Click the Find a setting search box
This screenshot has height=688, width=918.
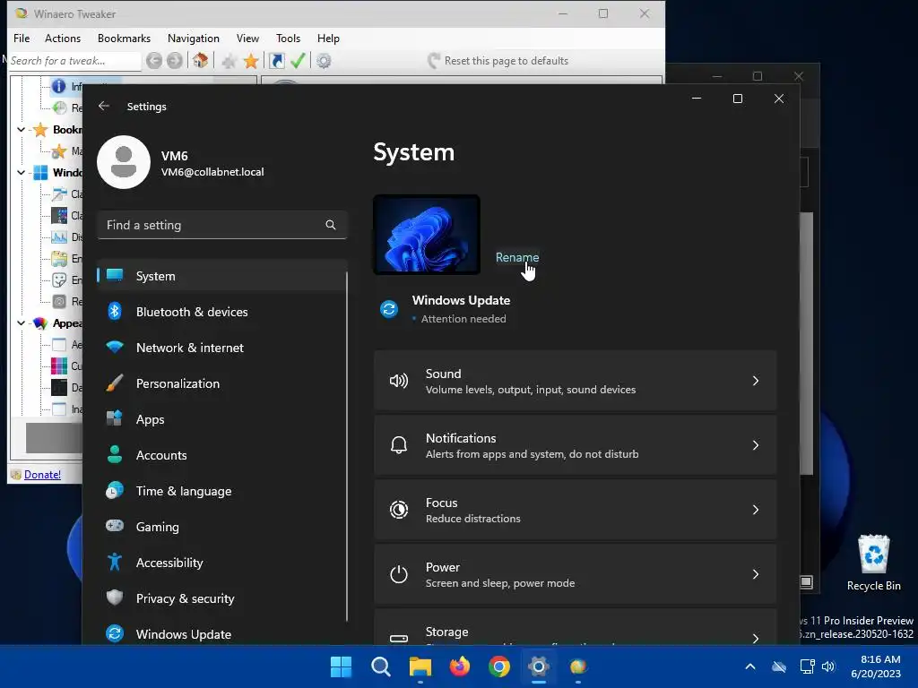(222, 225)
